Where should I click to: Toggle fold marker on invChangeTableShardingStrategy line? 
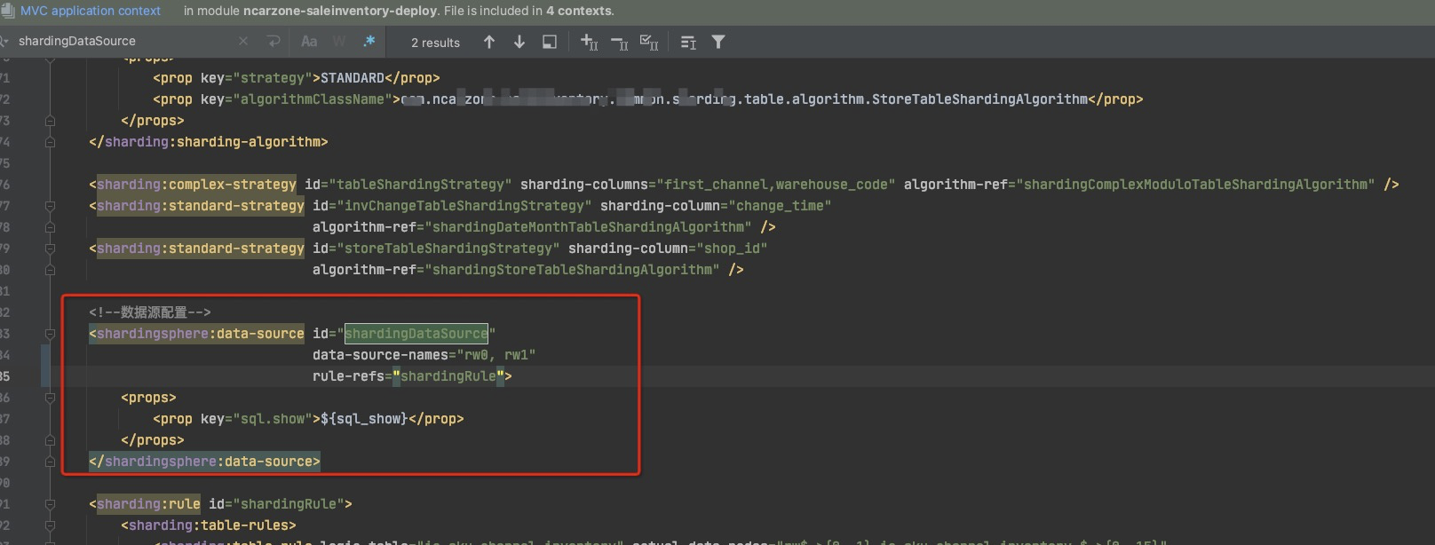click(50, 206)
